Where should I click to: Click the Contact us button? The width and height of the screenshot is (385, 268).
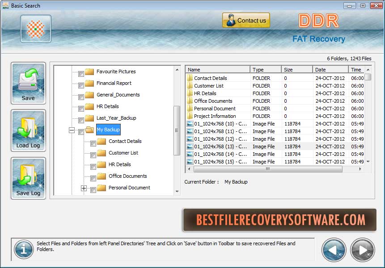pos(246,21)
